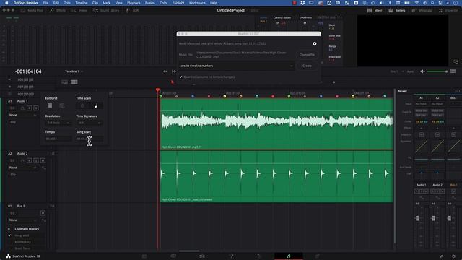The width and height of the screenshot is (462, 260).
Task: Choose clock Time Scale mode
Action: click(x=82, y=105)
